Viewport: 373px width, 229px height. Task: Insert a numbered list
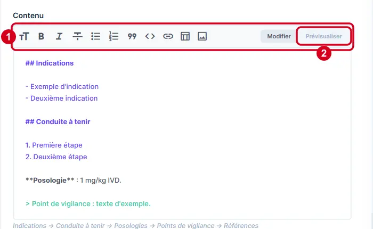[113, 36]
